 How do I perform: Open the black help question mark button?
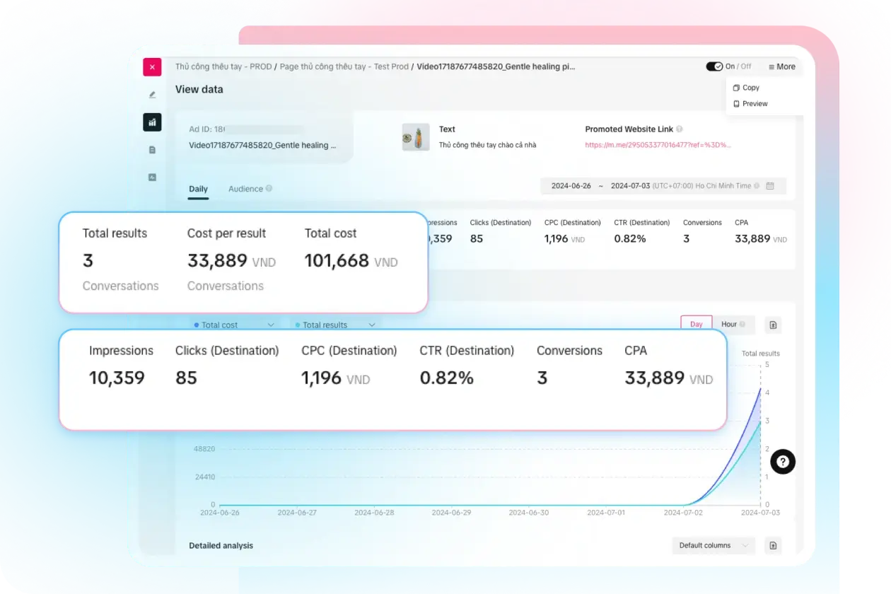tap(783, 462)
